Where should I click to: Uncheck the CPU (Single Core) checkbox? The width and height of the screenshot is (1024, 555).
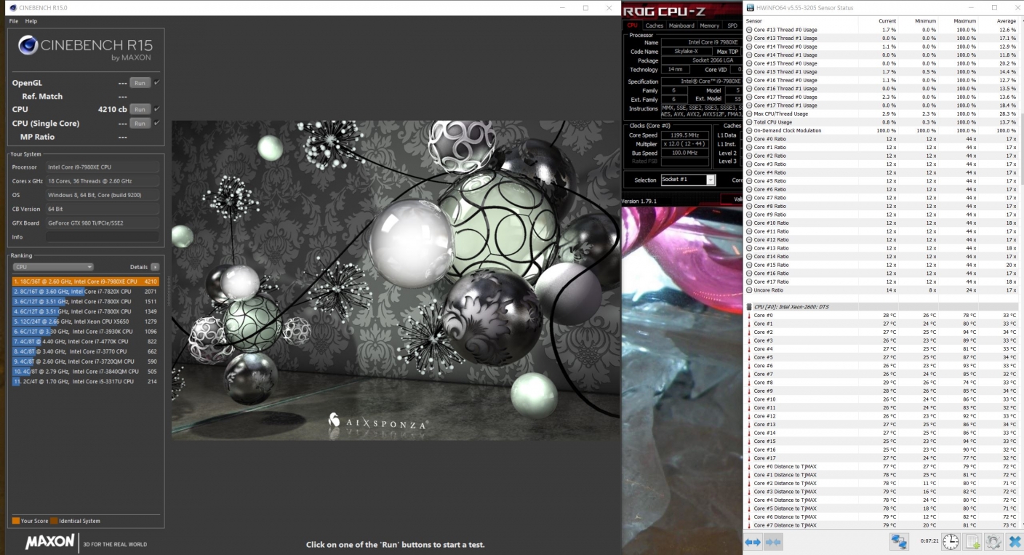[x=156, y=123]
